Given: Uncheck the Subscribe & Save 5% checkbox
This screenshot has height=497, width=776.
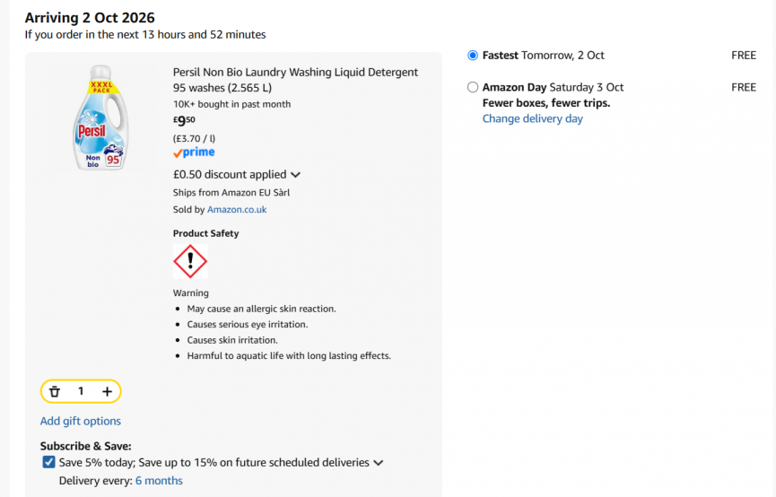Looking at the screenshot, I should pyautogui.click(x=48, y=462).
